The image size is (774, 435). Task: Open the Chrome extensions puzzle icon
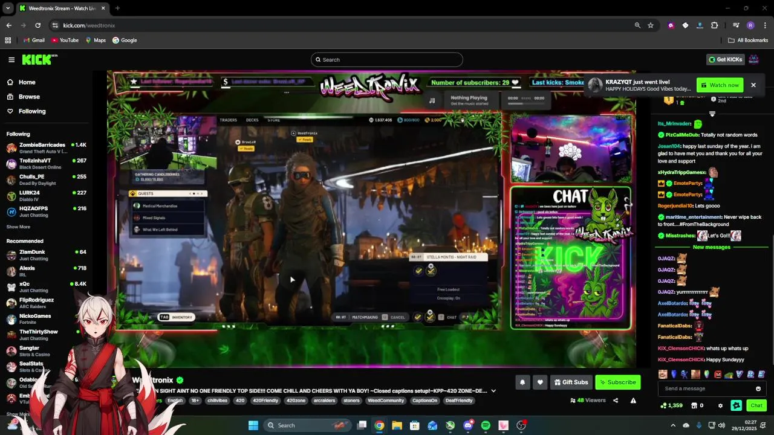tap(715, 25)
